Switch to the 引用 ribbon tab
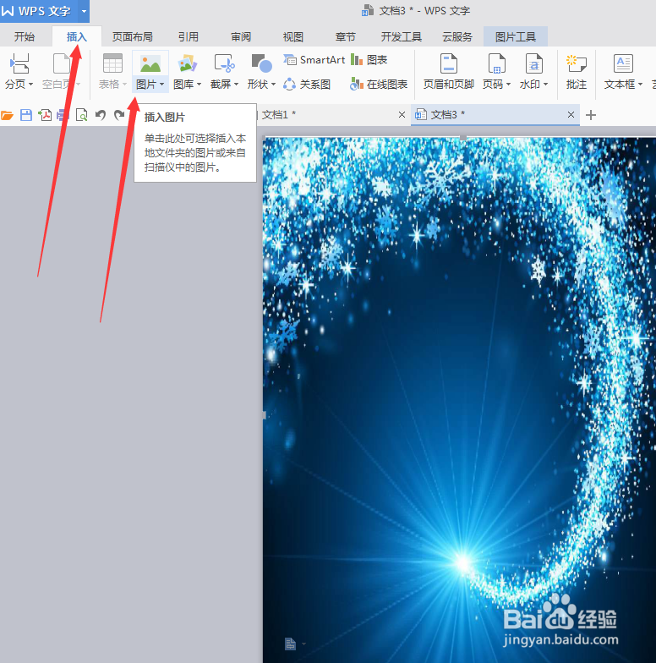Screen dimensions: 656x663 pos(188,37)
